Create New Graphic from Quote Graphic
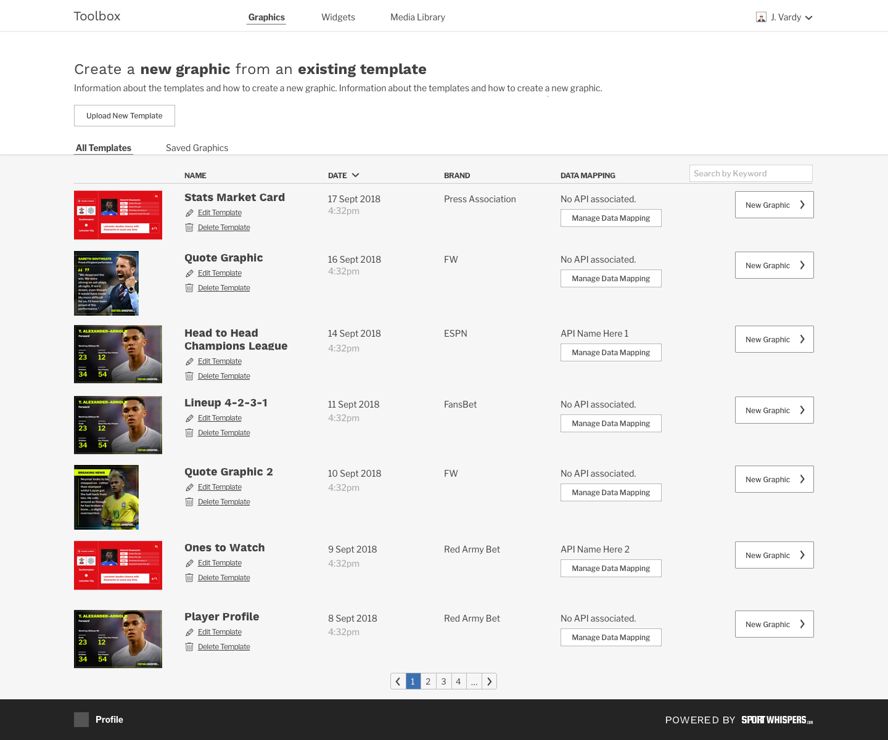The height and width of the screenshot is (740, 888). click(x=775, y=265)
